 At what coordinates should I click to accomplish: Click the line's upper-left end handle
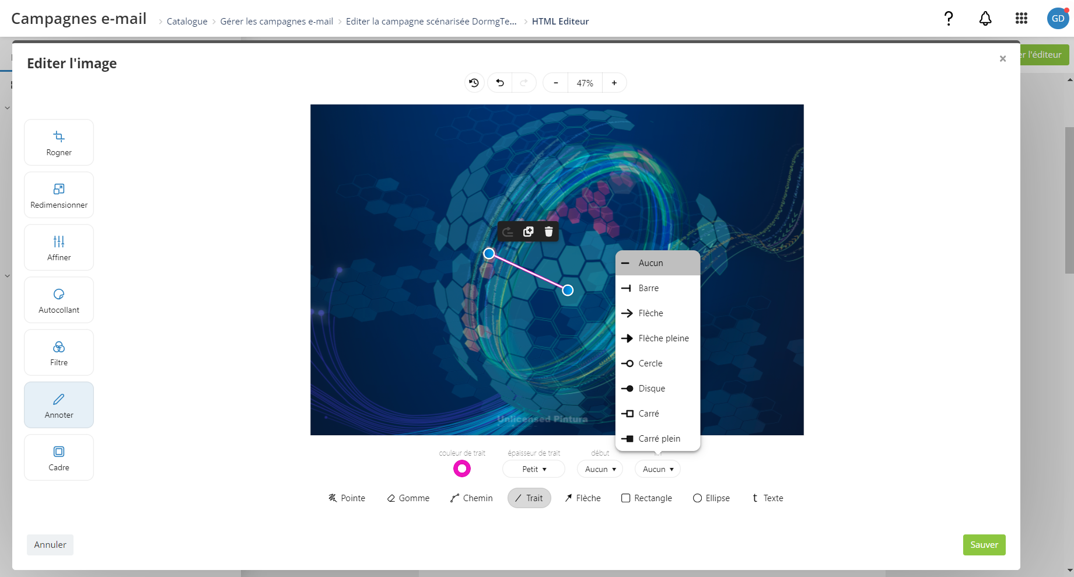click(x=489, y=254)
